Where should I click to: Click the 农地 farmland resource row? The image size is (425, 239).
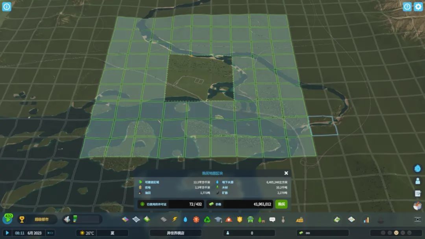[x=175, y=187]
